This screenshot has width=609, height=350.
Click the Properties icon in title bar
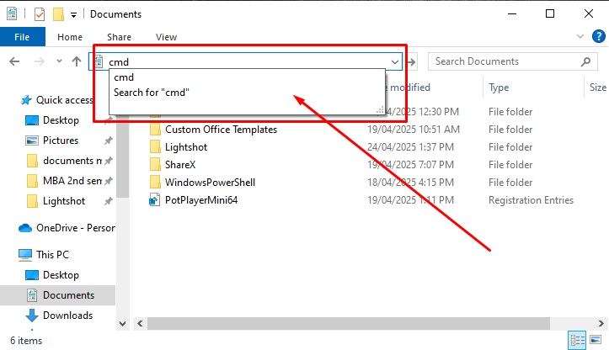pyautogui.click(x=40, y=14)
